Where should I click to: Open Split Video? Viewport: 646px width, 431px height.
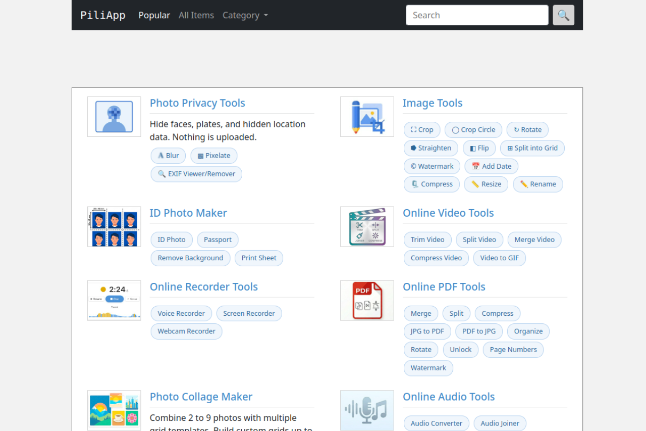coord(479,240)
